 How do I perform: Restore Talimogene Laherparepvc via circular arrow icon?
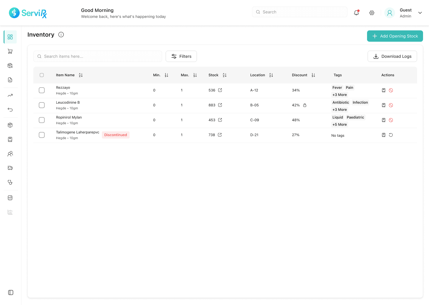pos(391,135)
